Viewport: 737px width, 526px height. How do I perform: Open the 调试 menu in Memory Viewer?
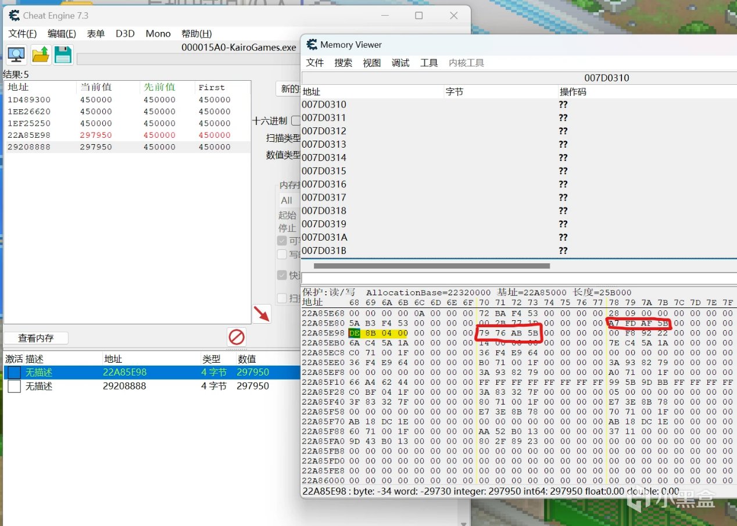[400, 63]
